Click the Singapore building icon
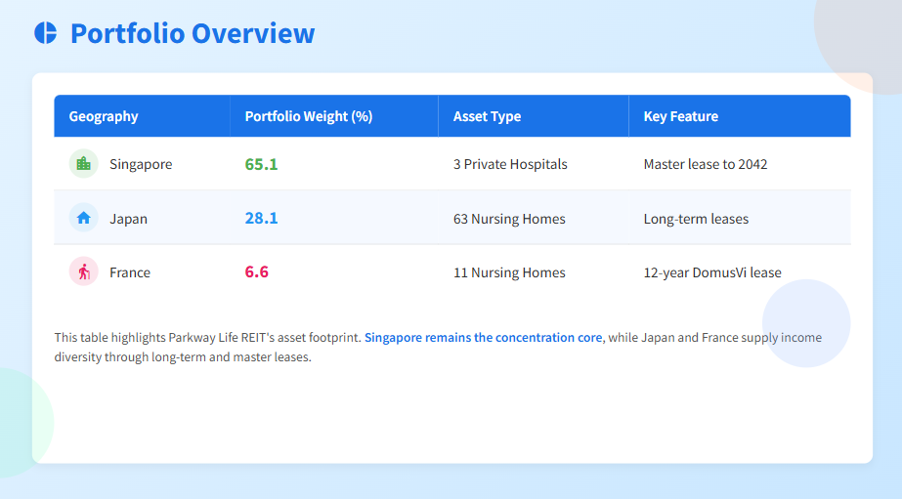 tap(83, 164)
